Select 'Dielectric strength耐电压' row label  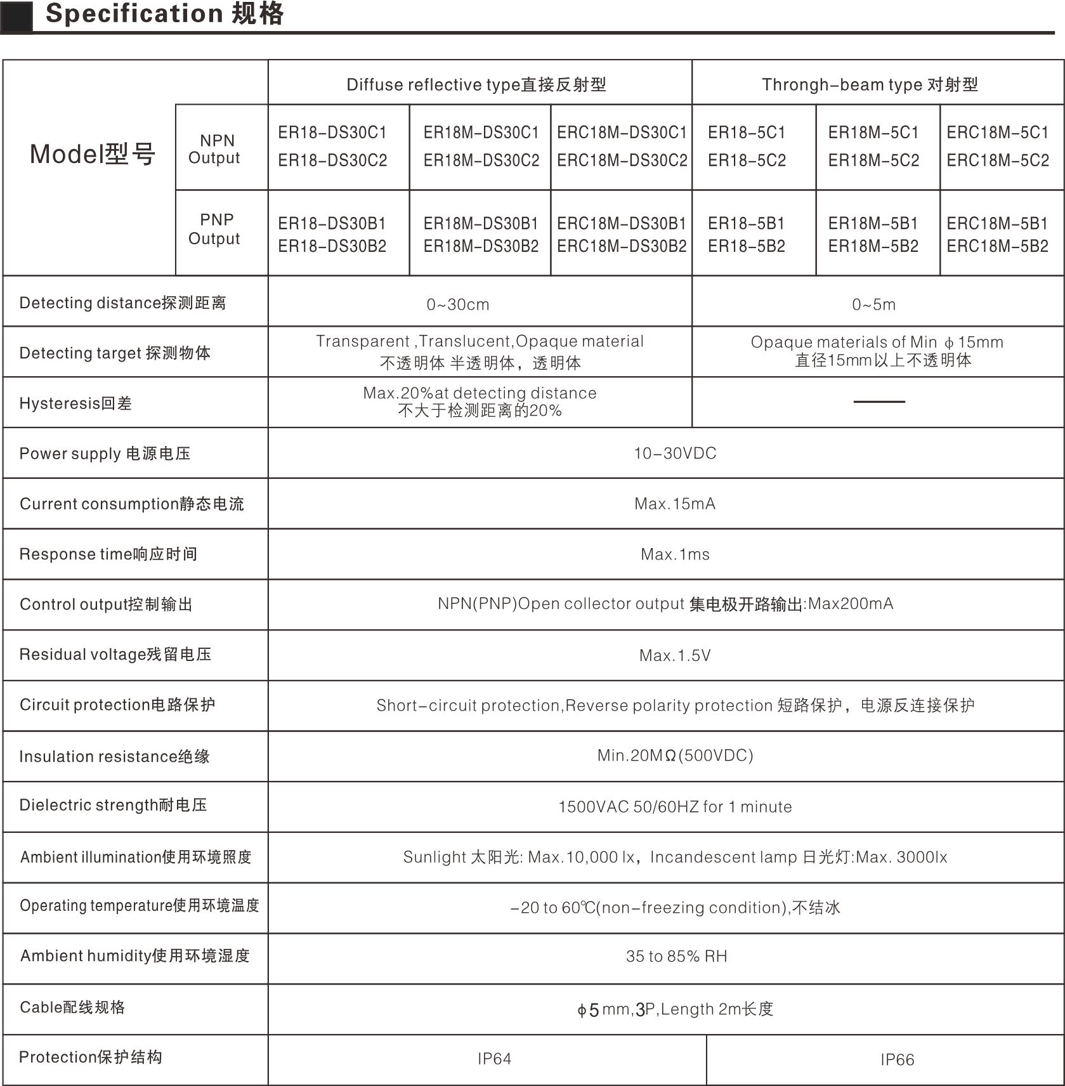(x=113, y=806)
